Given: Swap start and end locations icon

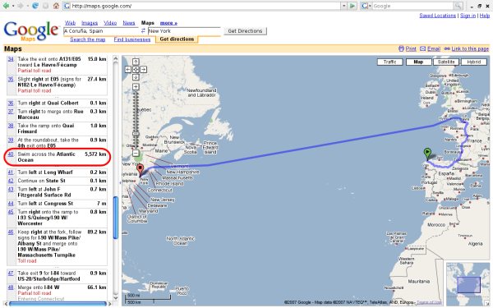Looking at the screenshot, I should [143, 31].
